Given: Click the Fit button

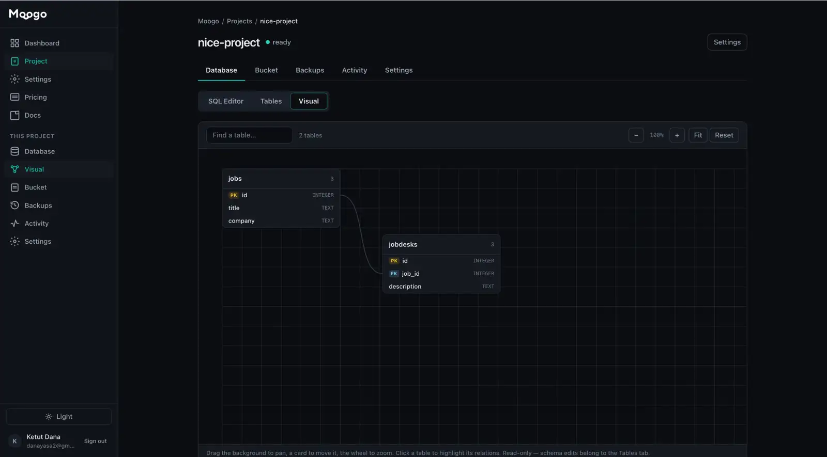Looking at the screenshot, I should click(x=698, y=135).
